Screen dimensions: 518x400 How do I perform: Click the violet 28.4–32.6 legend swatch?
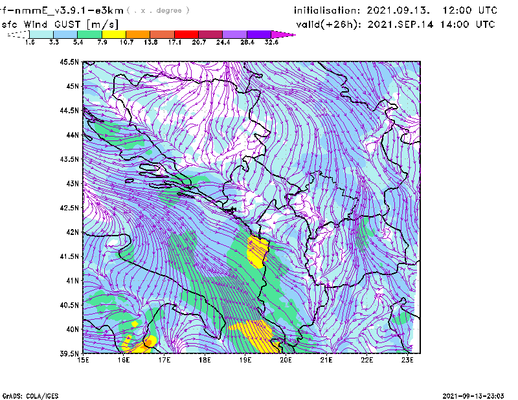click(x=259, y=34)
